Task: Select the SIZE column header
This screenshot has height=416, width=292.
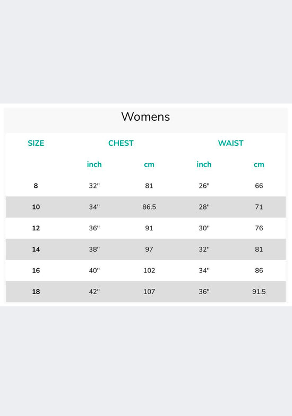Action: click(36, 143)
